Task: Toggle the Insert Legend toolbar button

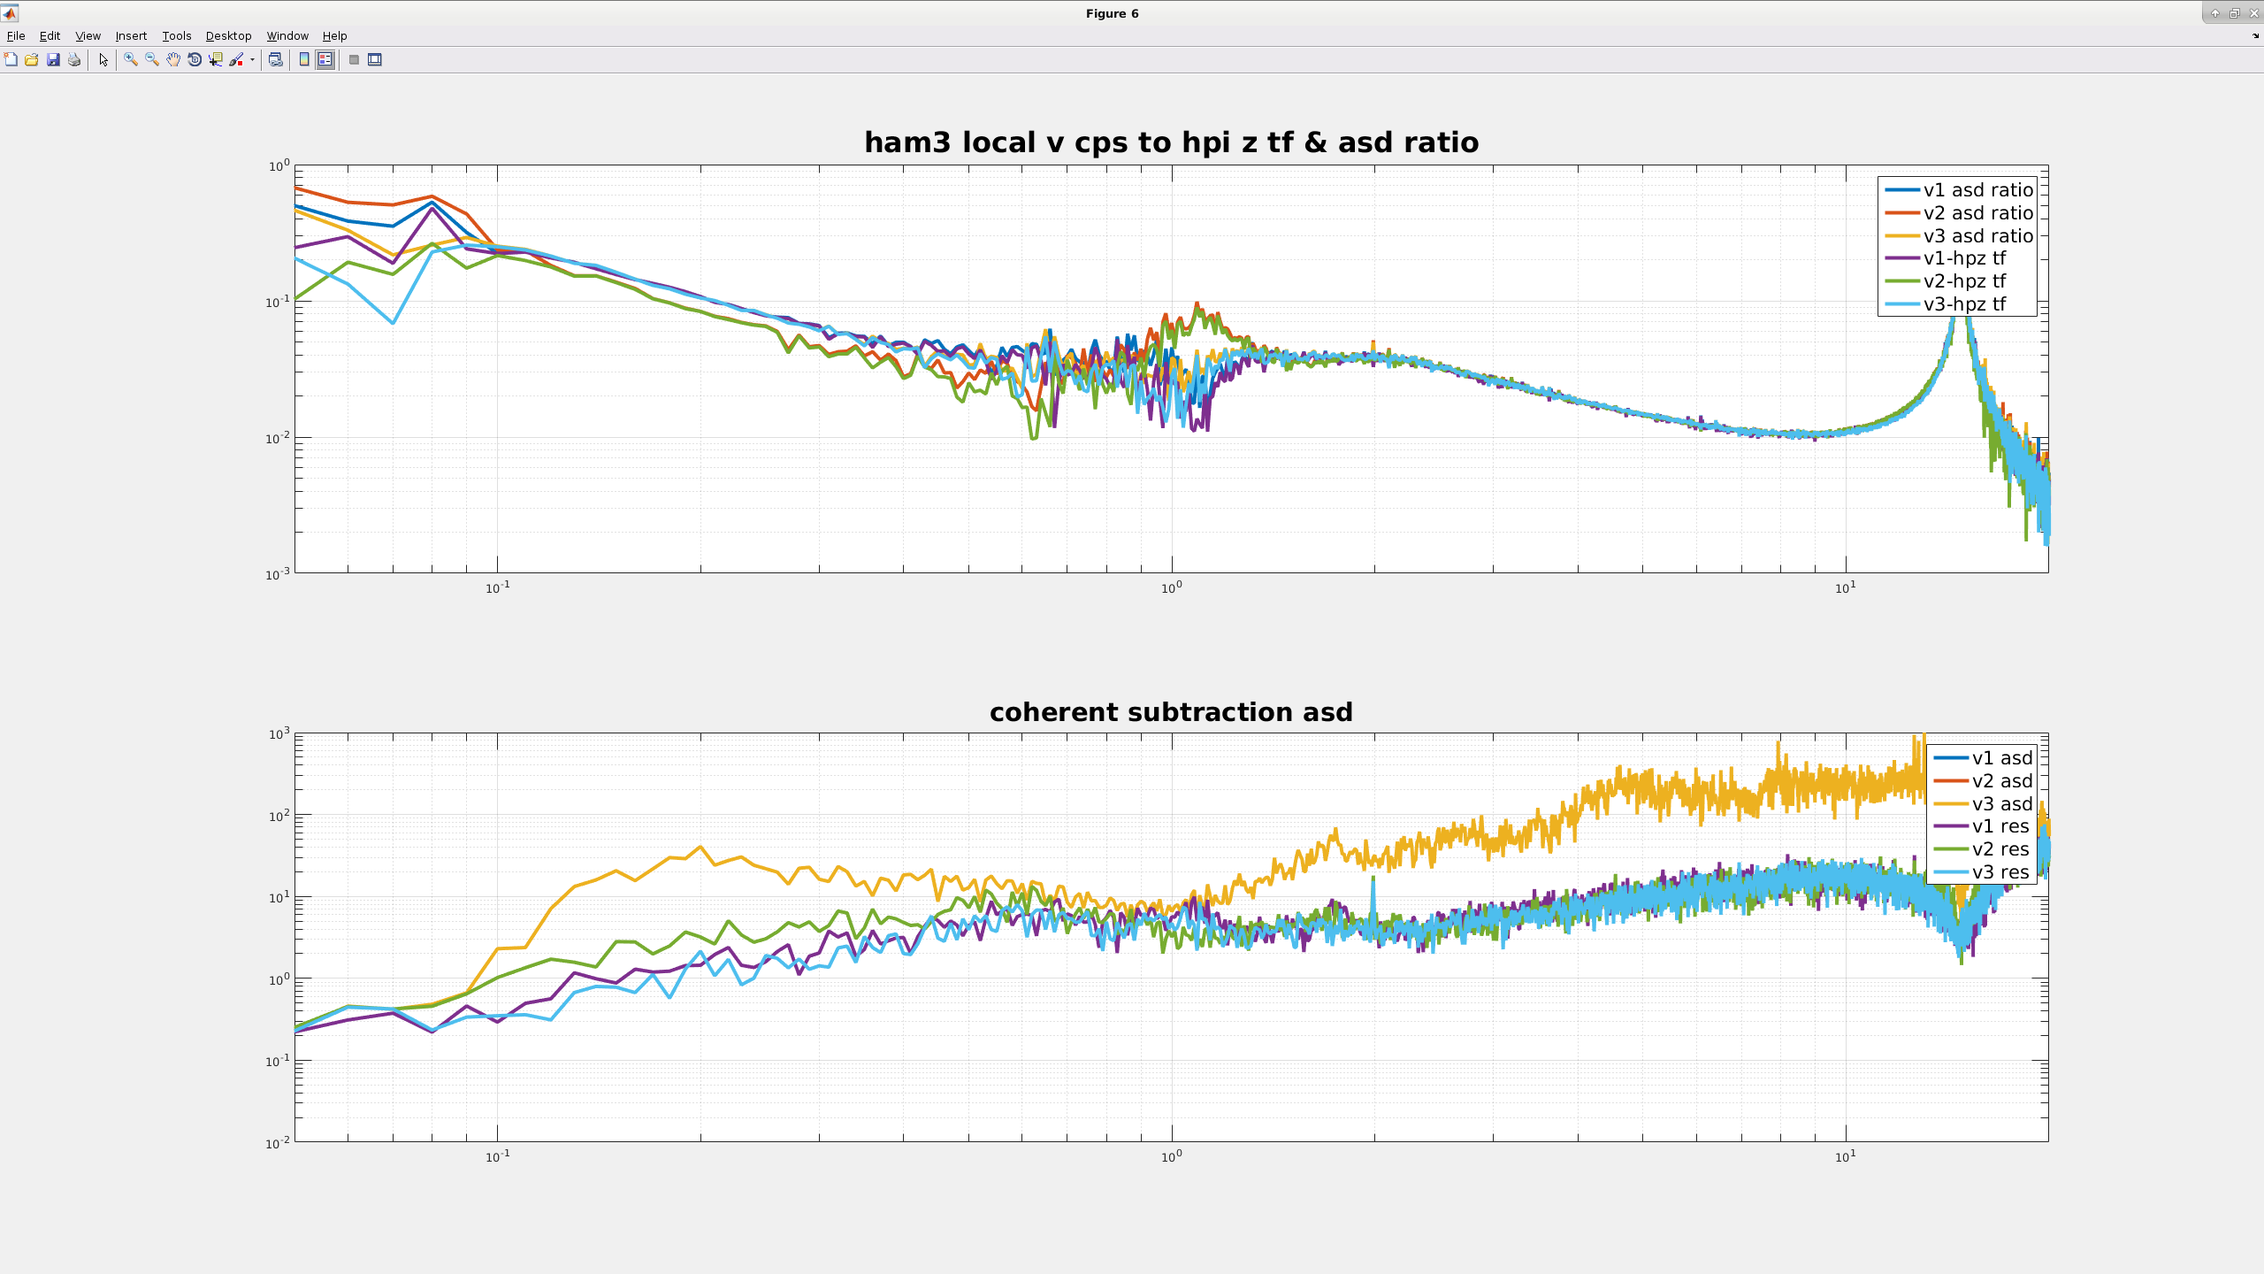Action: click(x=325, y=59)
